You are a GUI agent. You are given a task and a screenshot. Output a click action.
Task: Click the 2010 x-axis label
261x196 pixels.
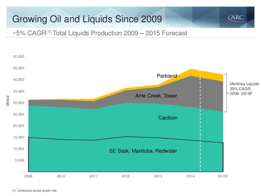61,176
